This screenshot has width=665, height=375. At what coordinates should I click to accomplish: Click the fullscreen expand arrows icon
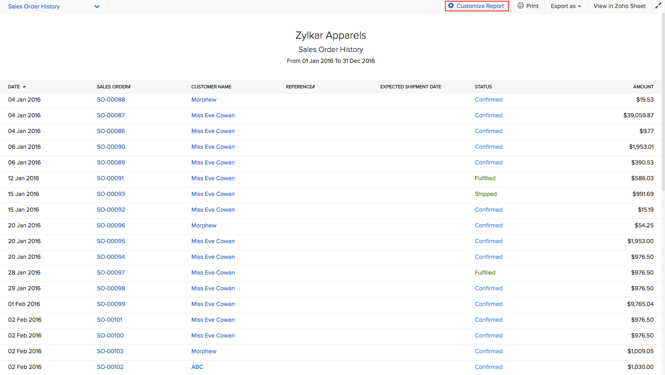click(x=658, y=6)
